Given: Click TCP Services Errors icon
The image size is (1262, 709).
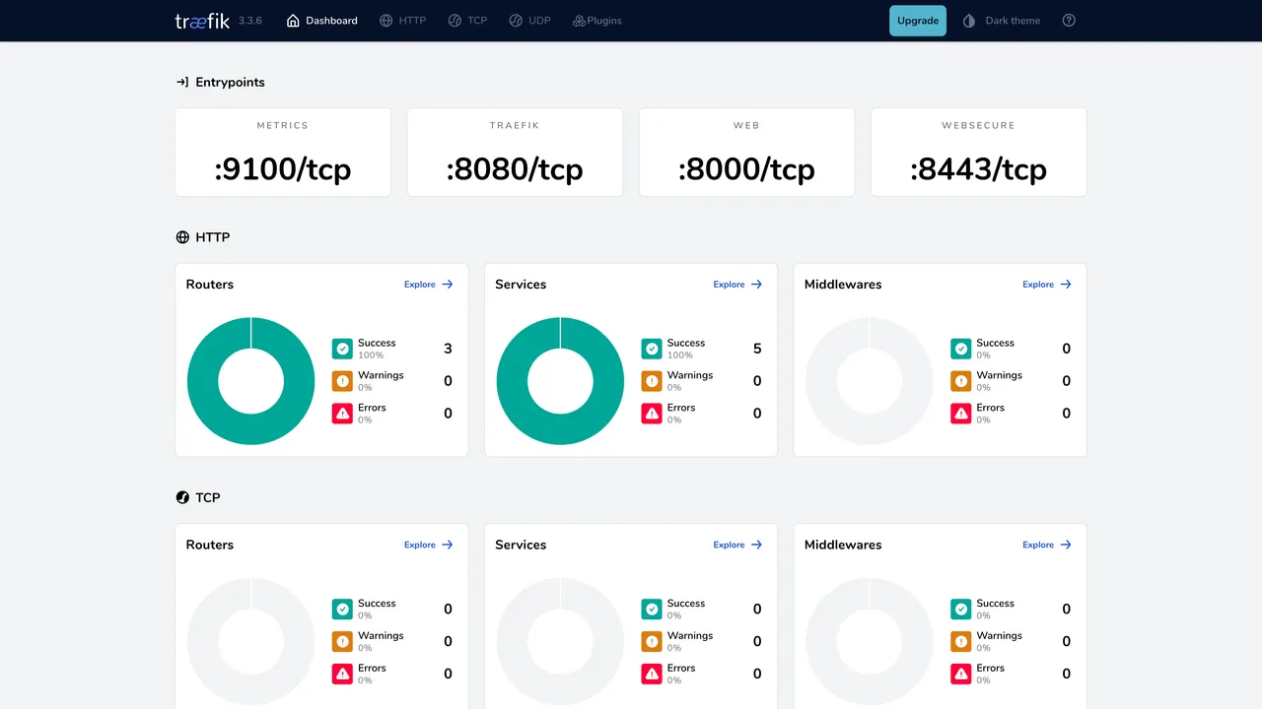Looking at the screenshot, I should coord(652,674).
